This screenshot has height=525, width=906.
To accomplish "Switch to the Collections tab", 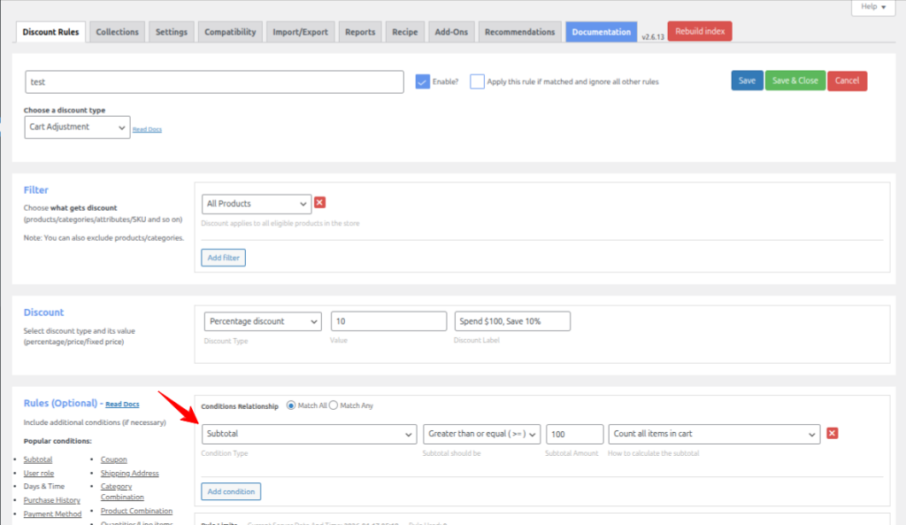I will [117, 32].
